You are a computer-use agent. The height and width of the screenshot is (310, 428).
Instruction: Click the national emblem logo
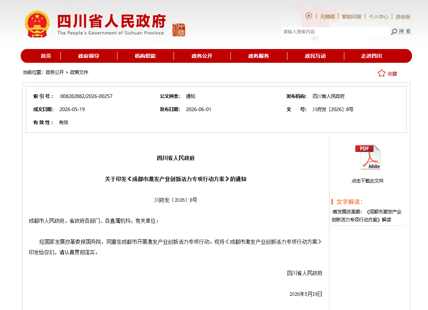[x=37, y=24]
